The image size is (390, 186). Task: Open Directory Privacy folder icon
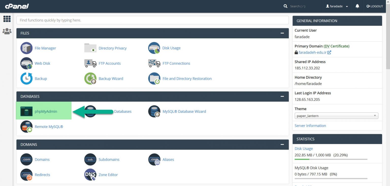(90, 48)
